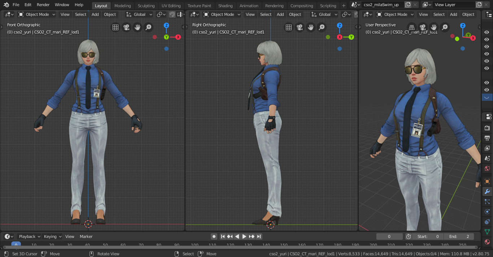Open the Material properties tab

[487, 242]
